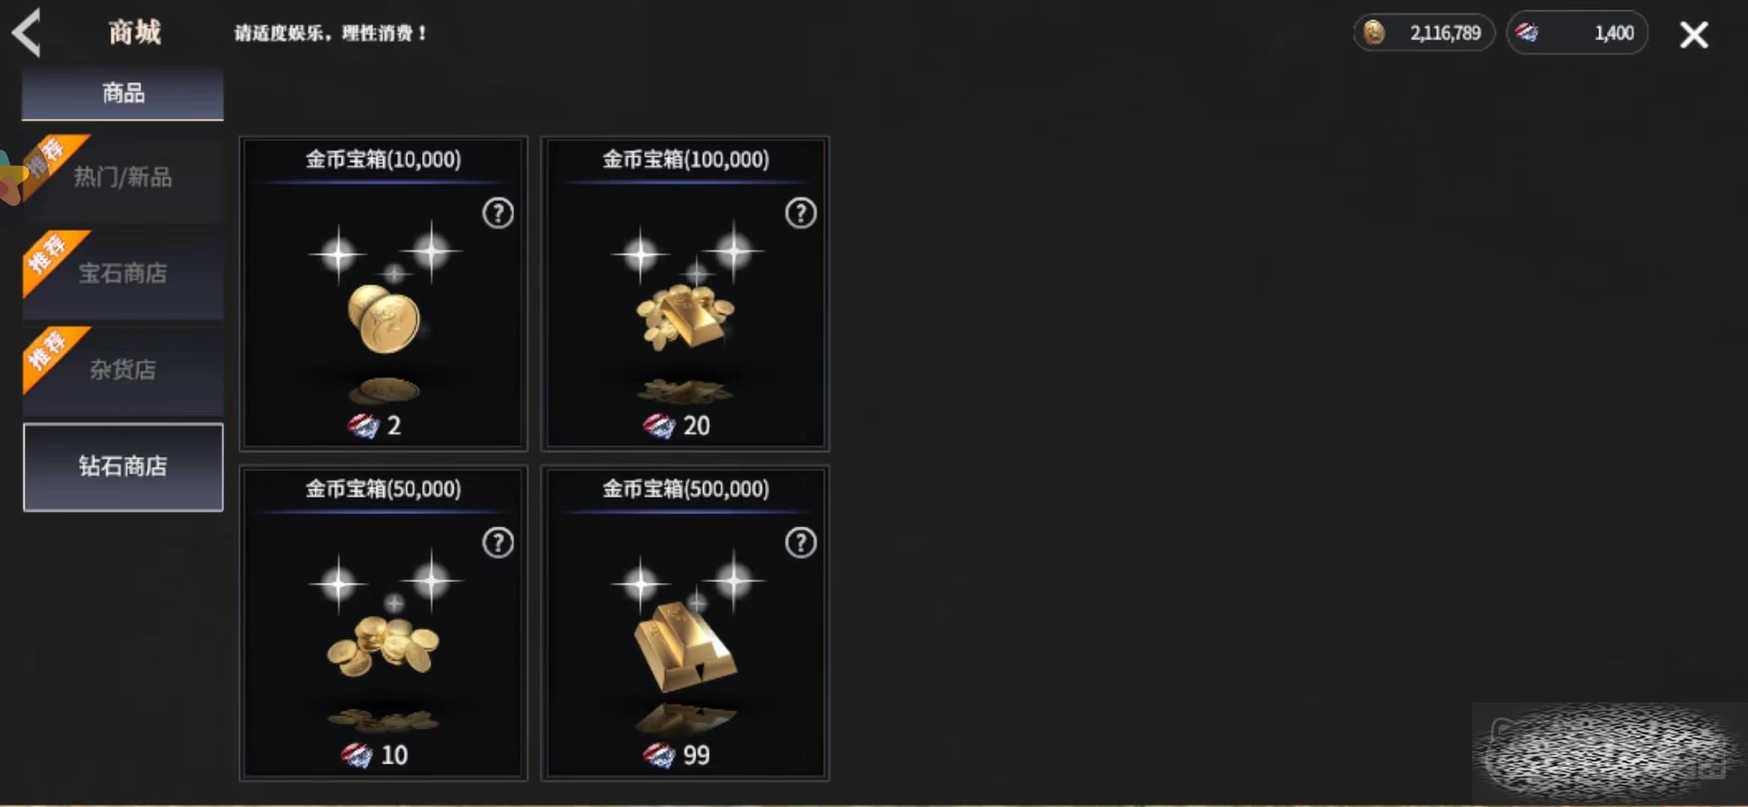Tap the diamond balance icon
1748x807 pixels.
coord(1526,32)
